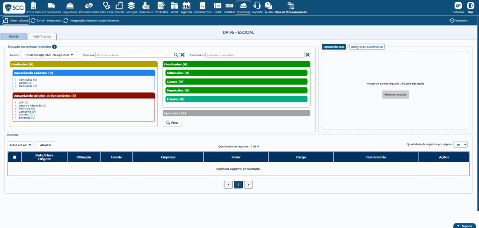This screenshot has width=479, height=228.
Task: Expand the Pendentes (0) panel header
Action: 84,64
